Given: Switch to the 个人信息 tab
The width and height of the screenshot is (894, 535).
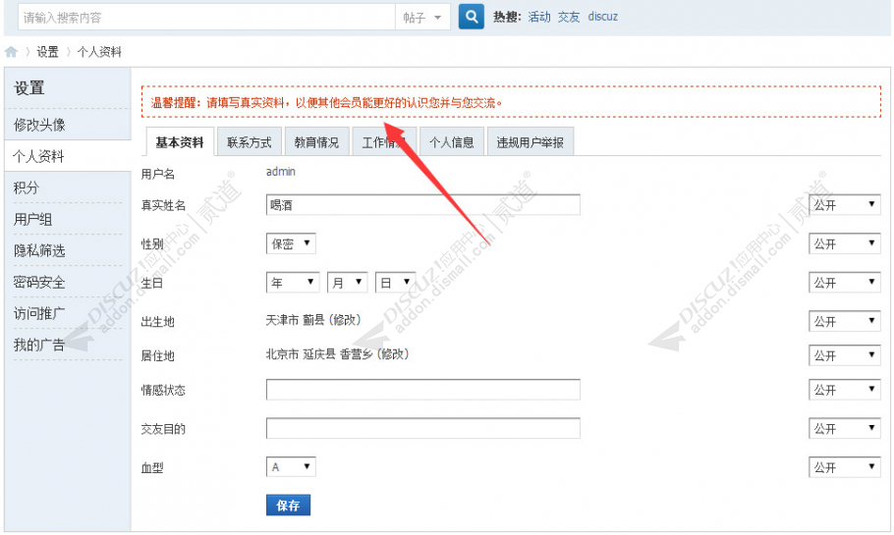Looking at the screenshot, I should 452,142.
